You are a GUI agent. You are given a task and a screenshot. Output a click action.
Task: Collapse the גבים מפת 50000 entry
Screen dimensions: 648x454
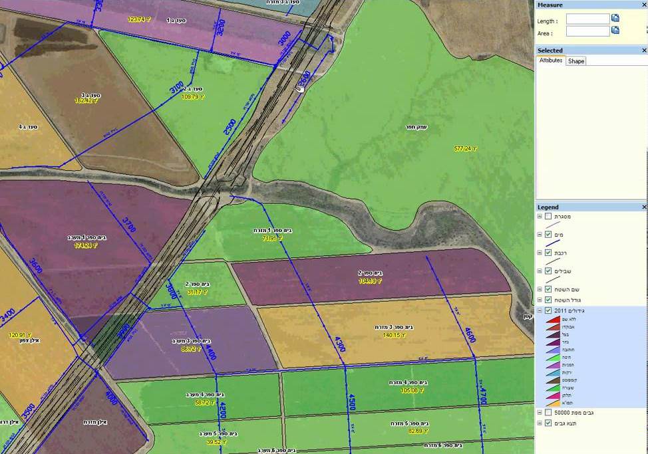coord(540,412)
